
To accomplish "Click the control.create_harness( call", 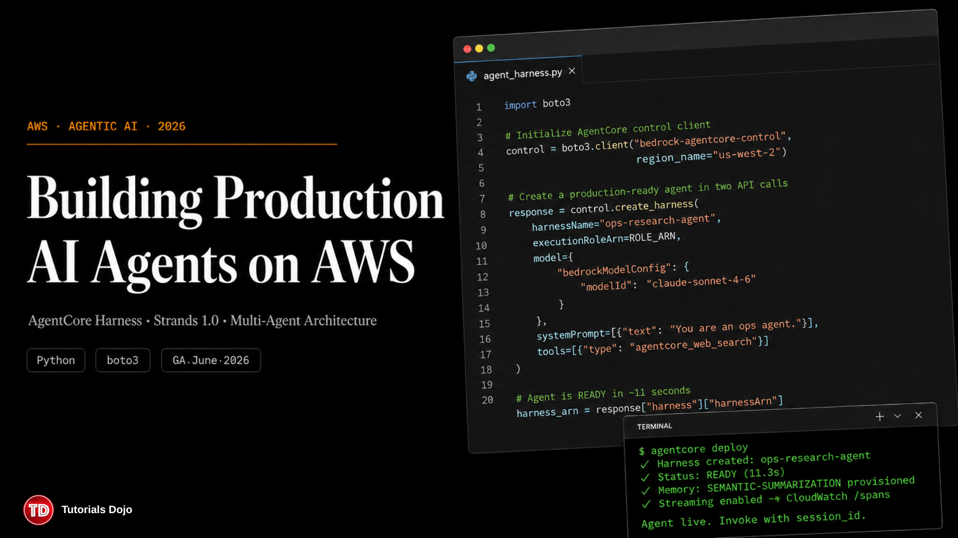I will [x=635, y=206].
